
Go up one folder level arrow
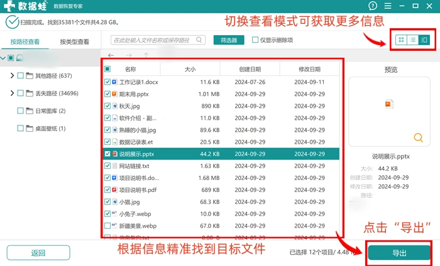146,55
